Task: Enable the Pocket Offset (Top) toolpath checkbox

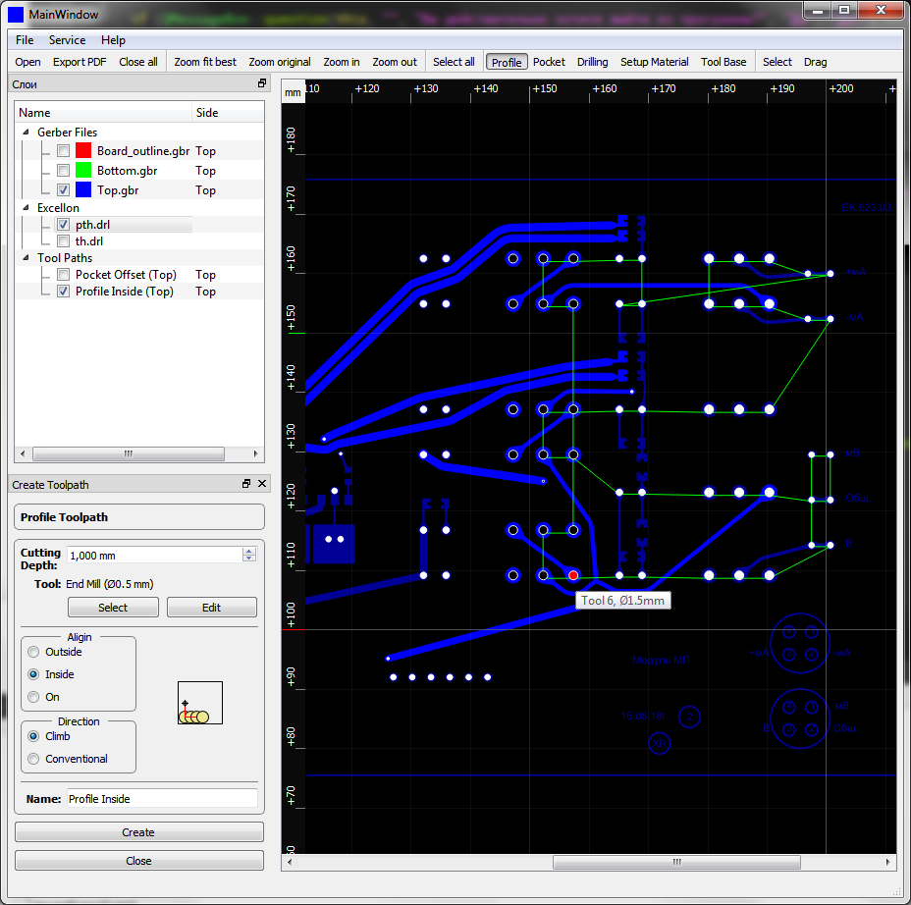Action: [x=64, y=274]
